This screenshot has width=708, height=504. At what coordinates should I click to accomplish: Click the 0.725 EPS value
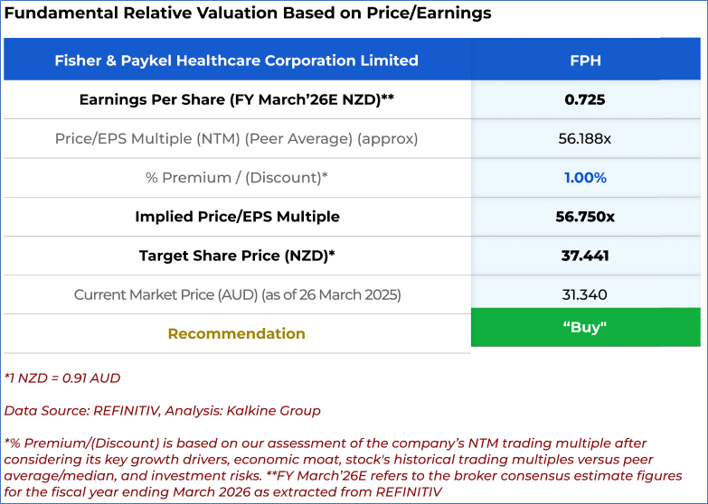[x=585, y=99]
